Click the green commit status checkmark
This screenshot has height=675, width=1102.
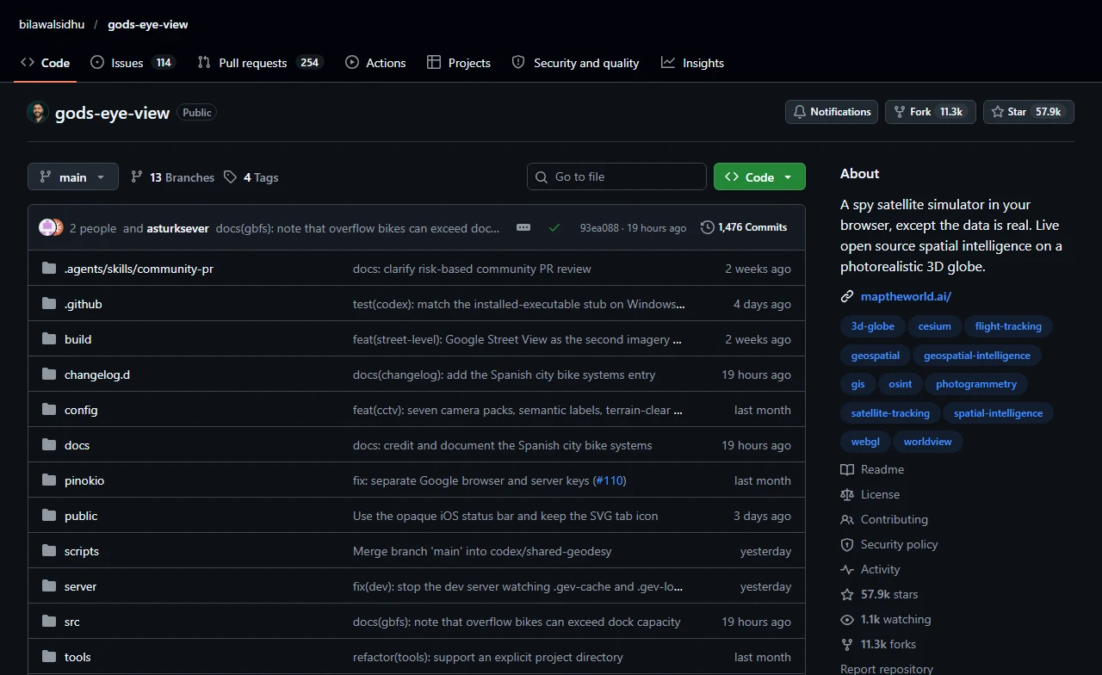554,227
